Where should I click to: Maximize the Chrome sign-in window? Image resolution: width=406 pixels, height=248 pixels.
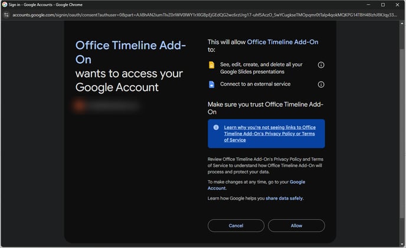pyautogui.click(x=383, y=5)
